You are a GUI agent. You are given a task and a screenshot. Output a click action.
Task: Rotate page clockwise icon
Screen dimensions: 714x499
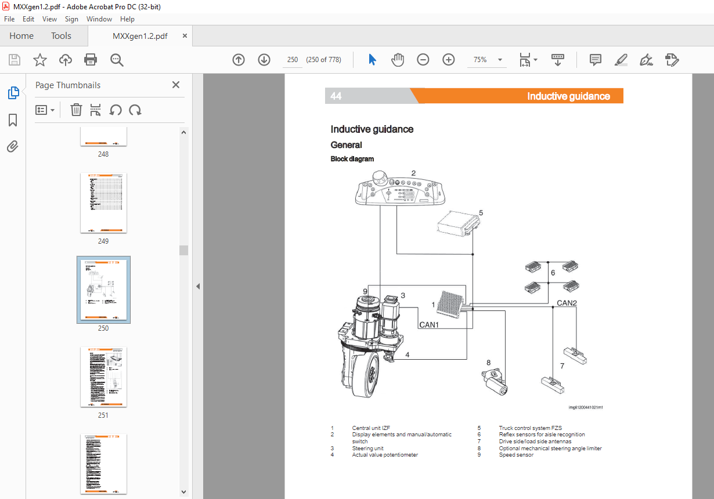coord(135,110)
